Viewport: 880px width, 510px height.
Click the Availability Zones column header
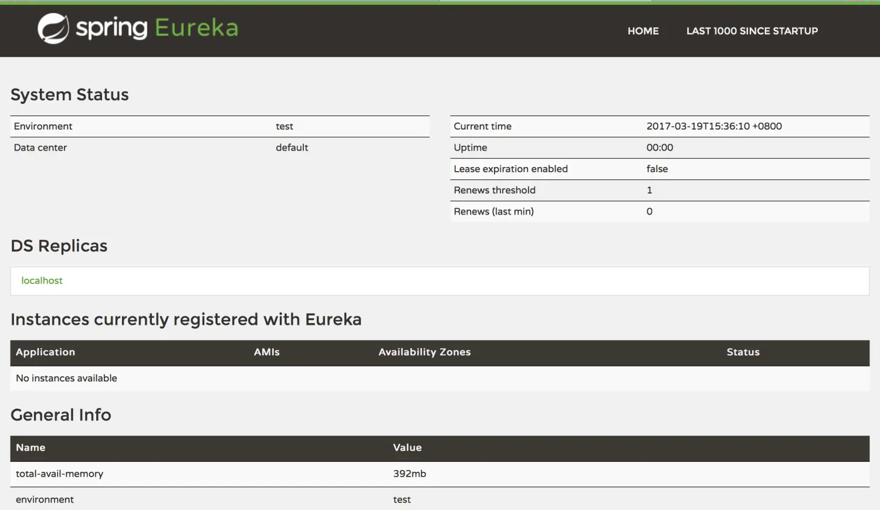424,352
